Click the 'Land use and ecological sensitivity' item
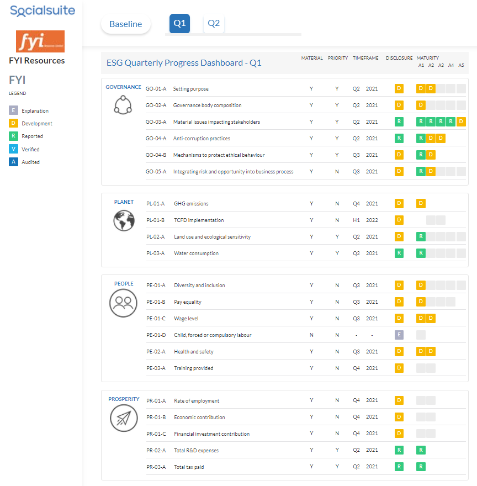The image size is (477, 486). (x=212, y=237)
